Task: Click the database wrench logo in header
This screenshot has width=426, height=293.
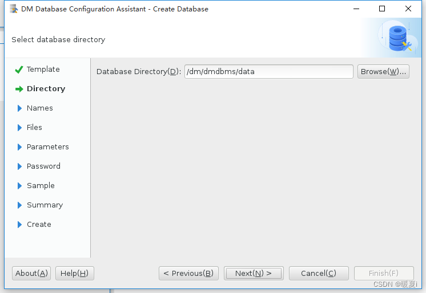Action: coord(399,38)
